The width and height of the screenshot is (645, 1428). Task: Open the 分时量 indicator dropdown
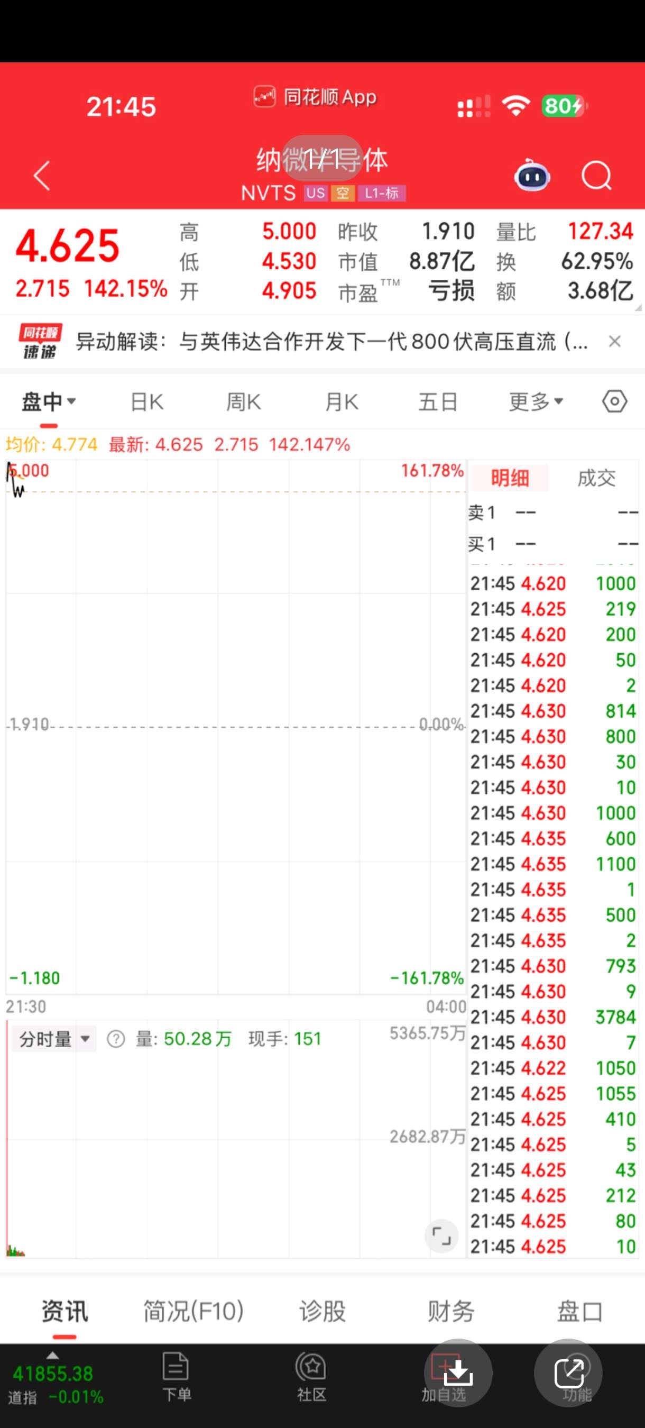[54, 1039]
